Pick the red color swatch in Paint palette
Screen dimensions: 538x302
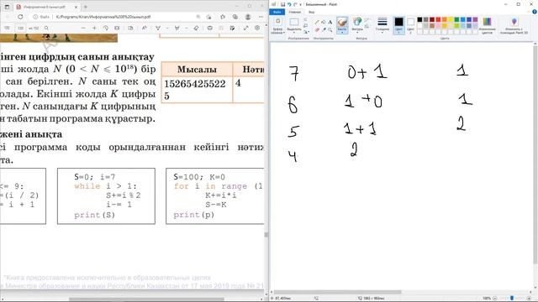point(438,20)
